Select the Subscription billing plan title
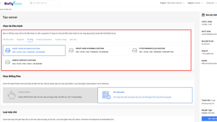This screenshot has height=122, width=217. pyautogui.click(x=24, y=92)
